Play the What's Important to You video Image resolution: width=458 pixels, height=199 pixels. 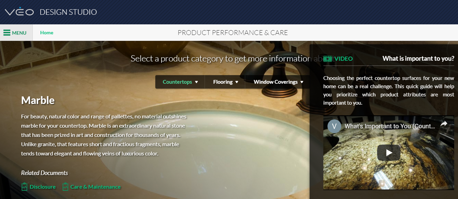click(389, 153)
